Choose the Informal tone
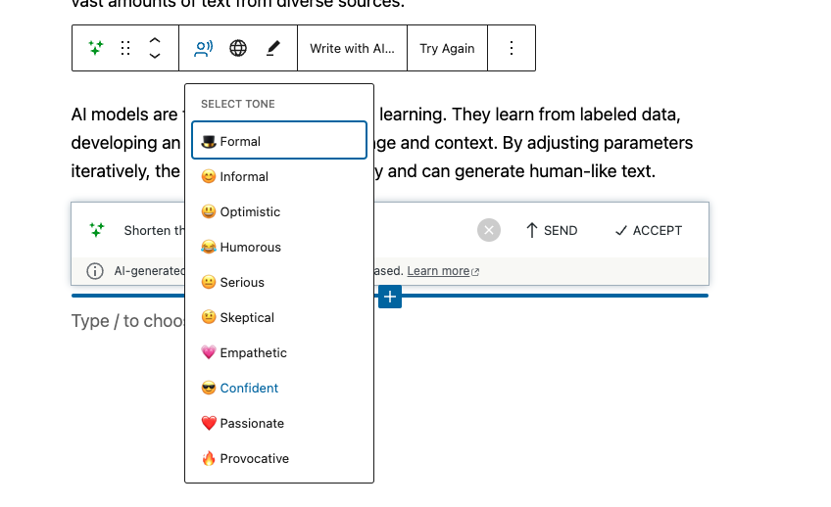 click(279, 176)
